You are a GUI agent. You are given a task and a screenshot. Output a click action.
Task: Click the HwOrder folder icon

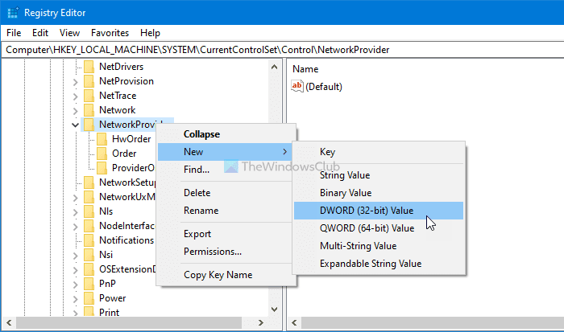click(102, 139)
